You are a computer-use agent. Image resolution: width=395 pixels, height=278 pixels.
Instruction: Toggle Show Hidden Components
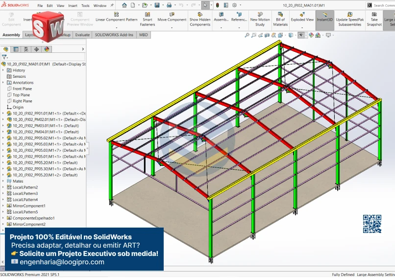coord(200,20)
